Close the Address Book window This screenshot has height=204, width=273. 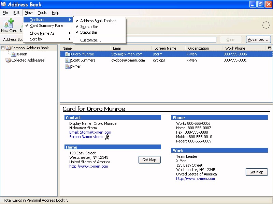269,4
